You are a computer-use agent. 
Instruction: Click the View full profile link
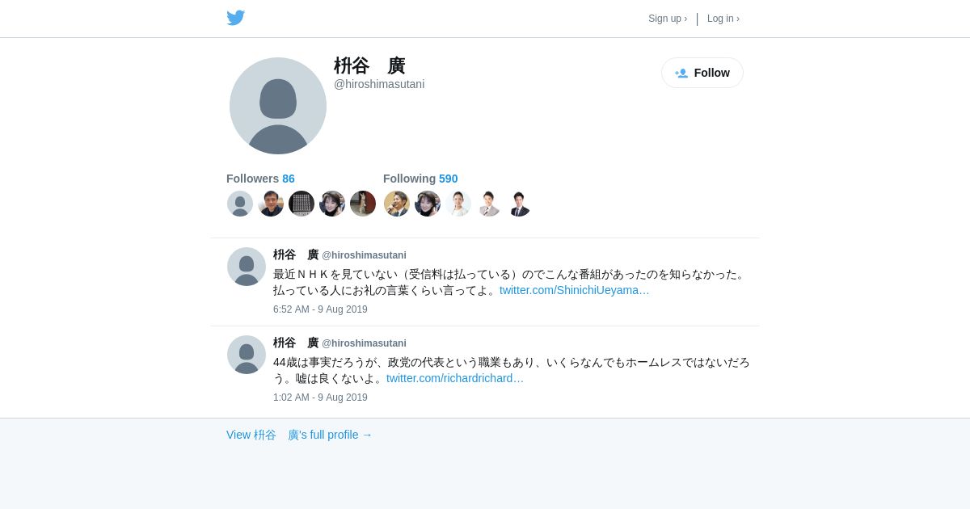tap(299, 435)
